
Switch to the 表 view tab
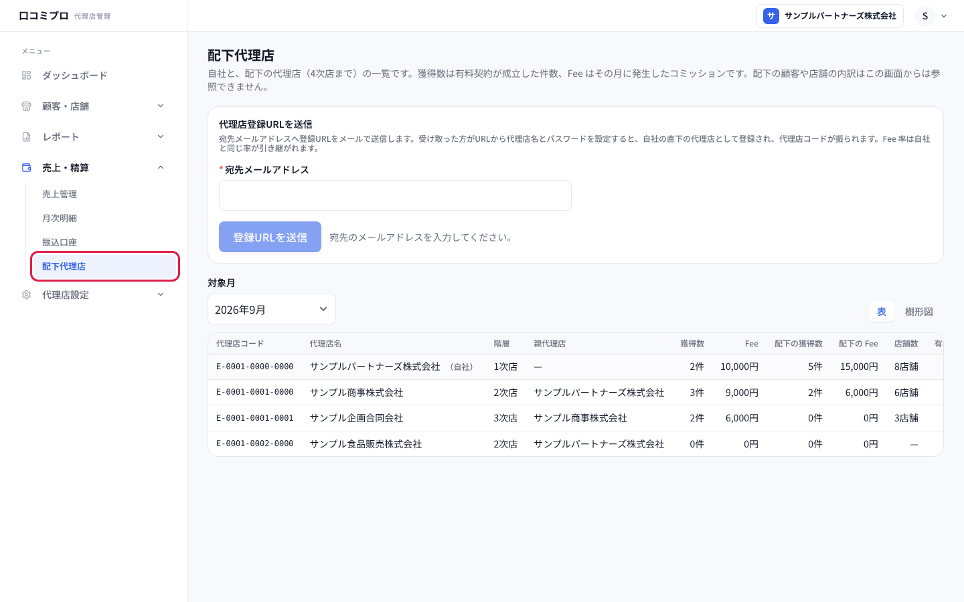pos(882,312)
